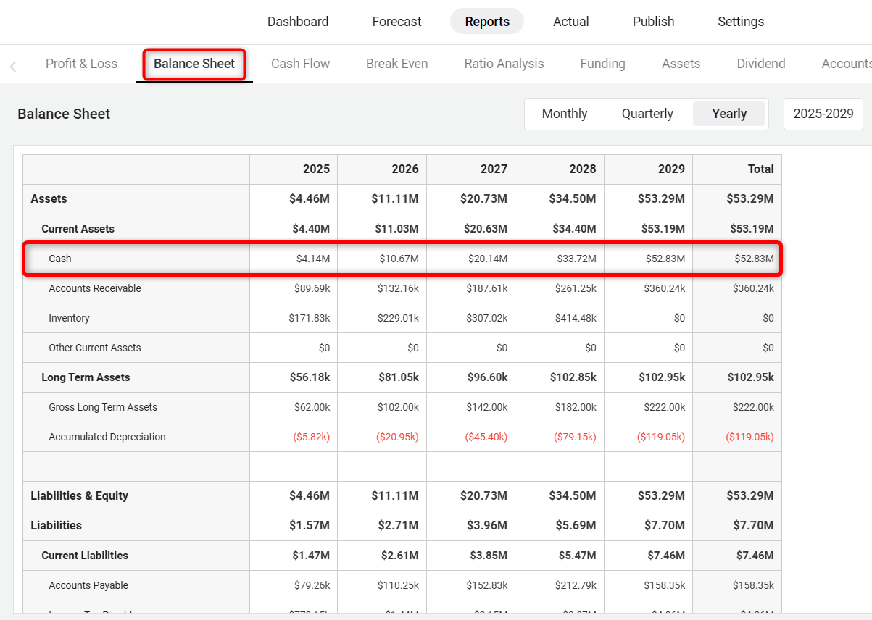Click the $360.24k Receivable value in Total column

pyautogui.click(x=753, y=288)
